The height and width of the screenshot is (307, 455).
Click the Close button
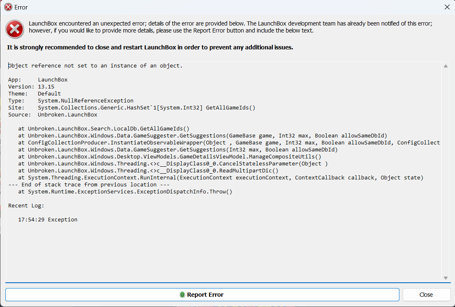tap(426, 295)
